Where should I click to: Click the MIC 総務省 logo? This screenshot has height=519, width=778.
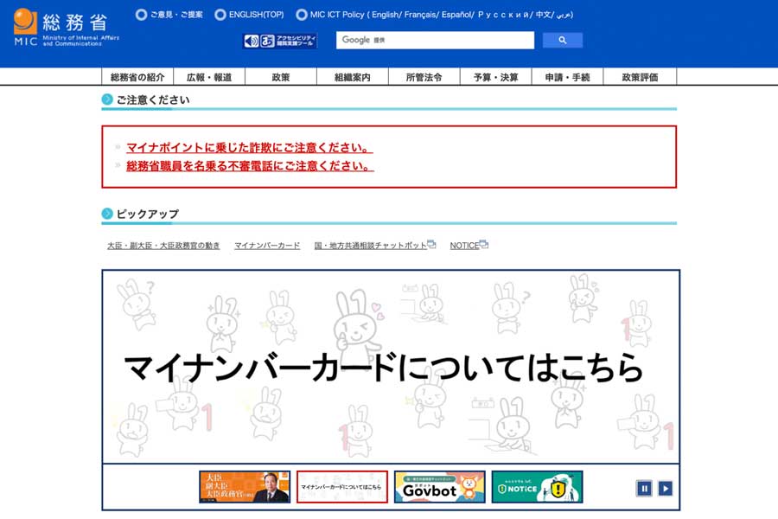tap(66, 28)
